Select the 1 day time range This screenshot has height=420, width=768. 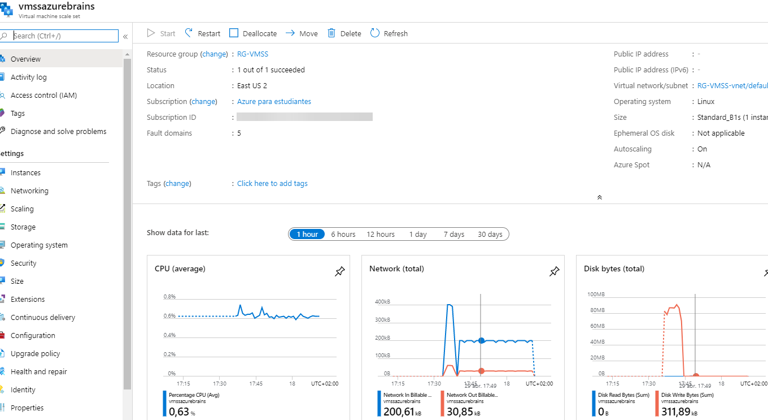[418, 234]
